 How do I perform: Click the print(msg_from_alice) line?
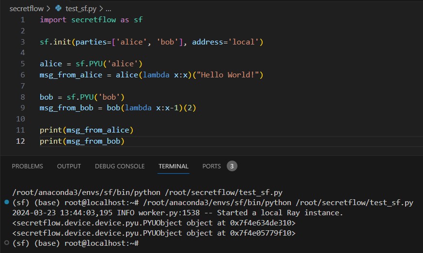(87, 130)
